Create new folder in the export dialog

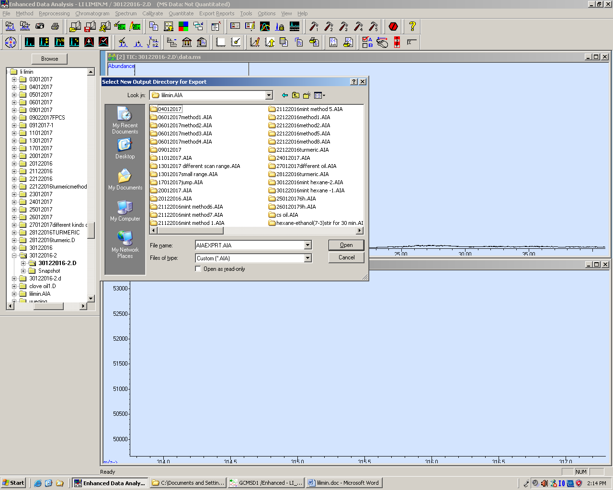click(x=306, y=95)
